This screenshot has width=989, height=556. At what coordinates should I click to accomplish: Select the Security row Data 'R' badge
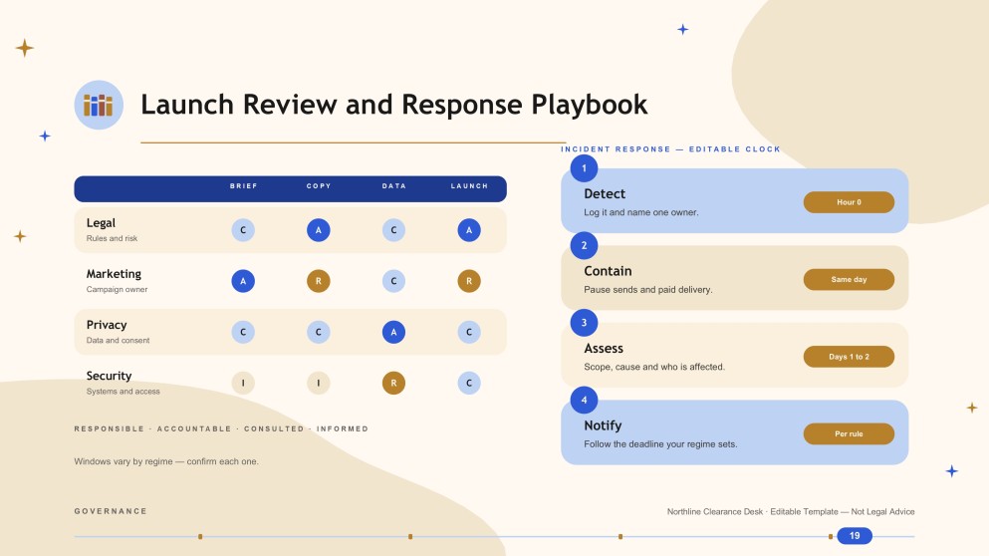tap(393, 383)
